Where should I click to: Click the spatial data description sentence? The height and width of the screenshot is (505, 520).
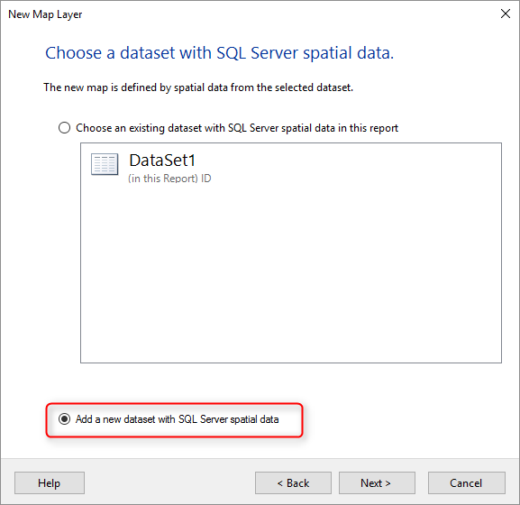click(198, 87)
